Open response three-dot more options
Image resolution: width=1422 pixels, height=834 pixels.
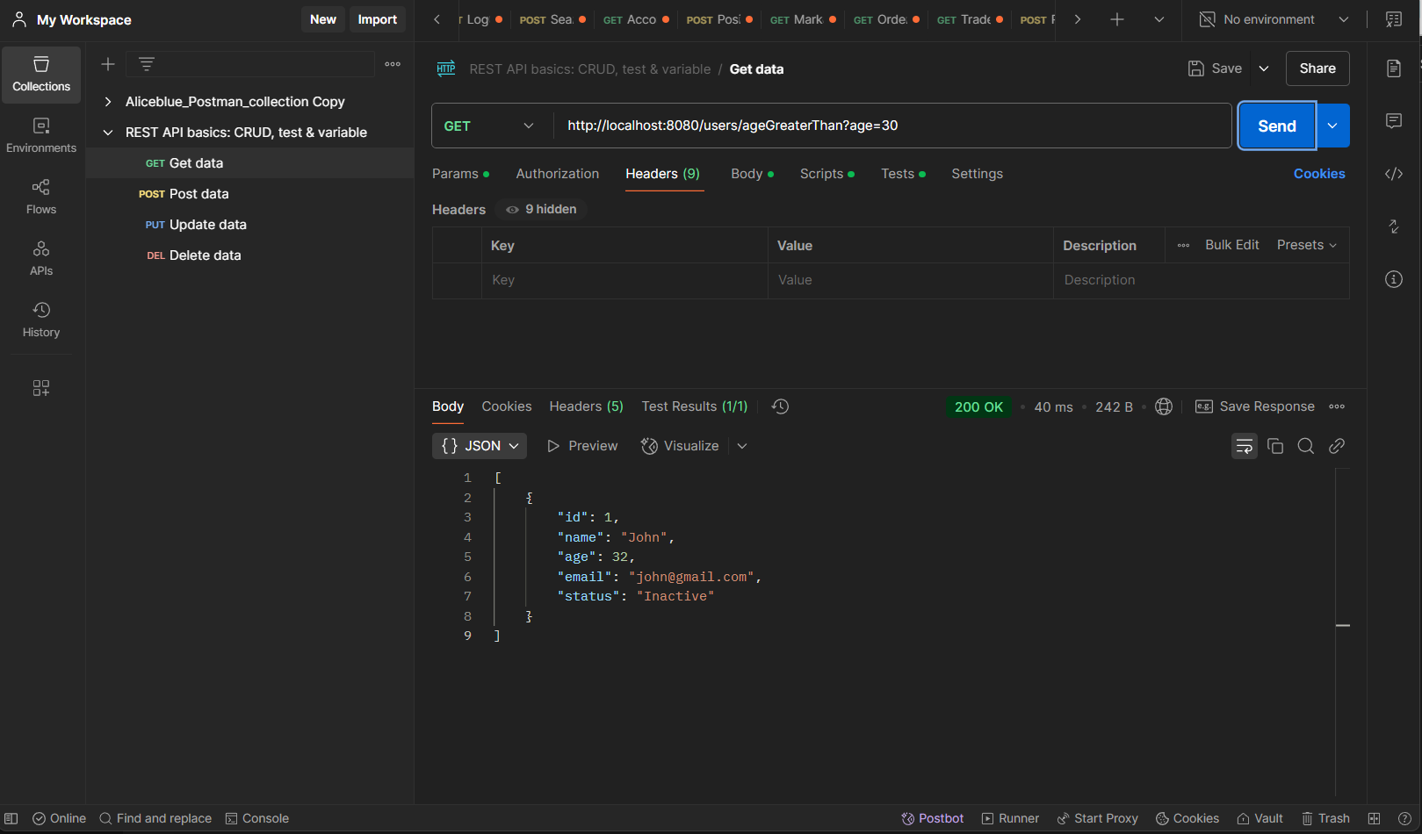pos(1337,406)
